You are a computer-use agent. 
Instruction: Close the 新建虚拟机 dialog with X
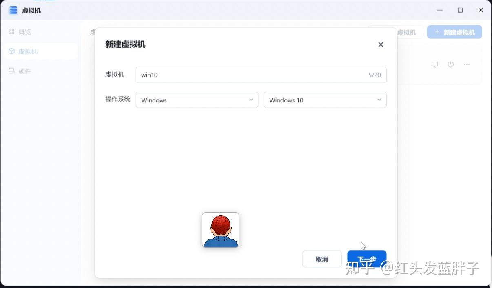click(x=381, y=44)
